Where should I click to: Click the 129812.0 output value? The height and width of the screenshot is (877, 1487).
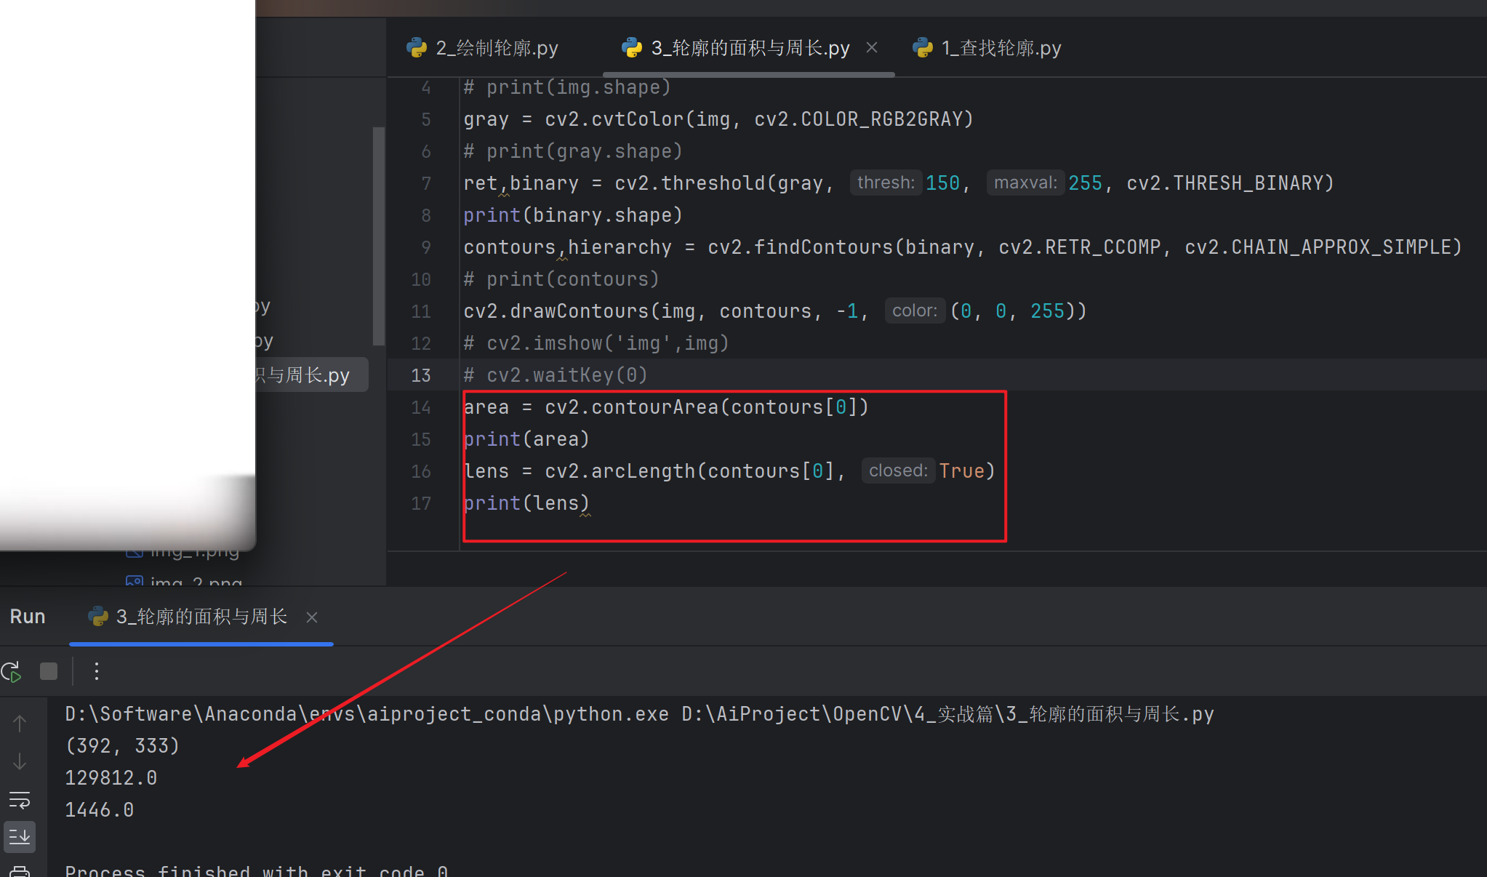[x=111, y=778]
